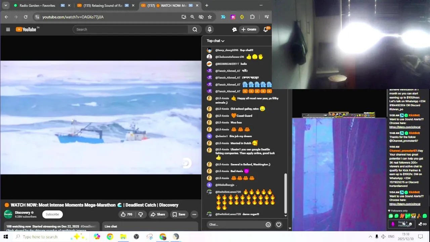Bookmark this page with the star icon
Viewport: 430px width, 242px height.
coord(210,17)
